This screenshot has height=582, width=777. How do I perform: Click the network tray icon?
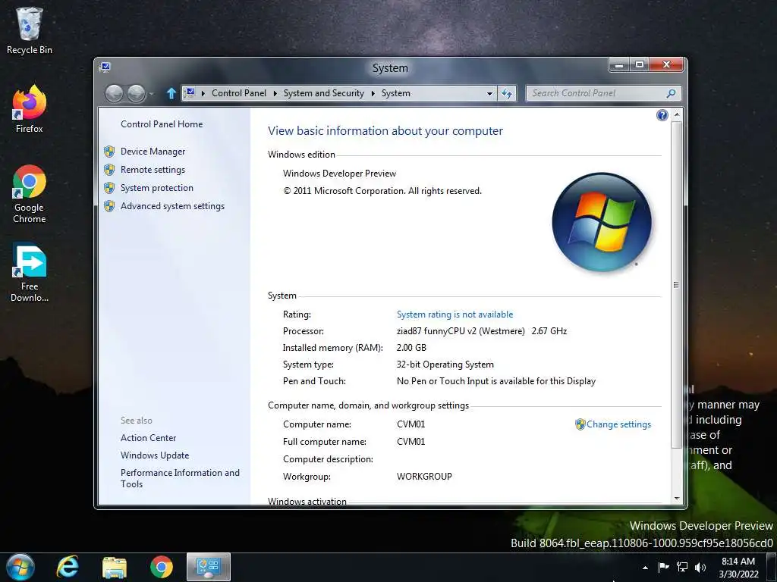(682, 567)
